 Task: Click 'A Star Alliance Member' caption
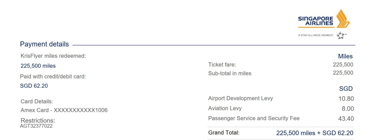point(315,35)
